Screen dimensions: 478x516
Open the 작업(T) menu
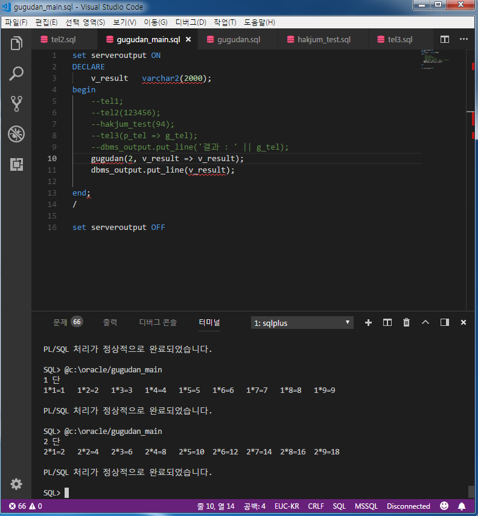[225, 22]
